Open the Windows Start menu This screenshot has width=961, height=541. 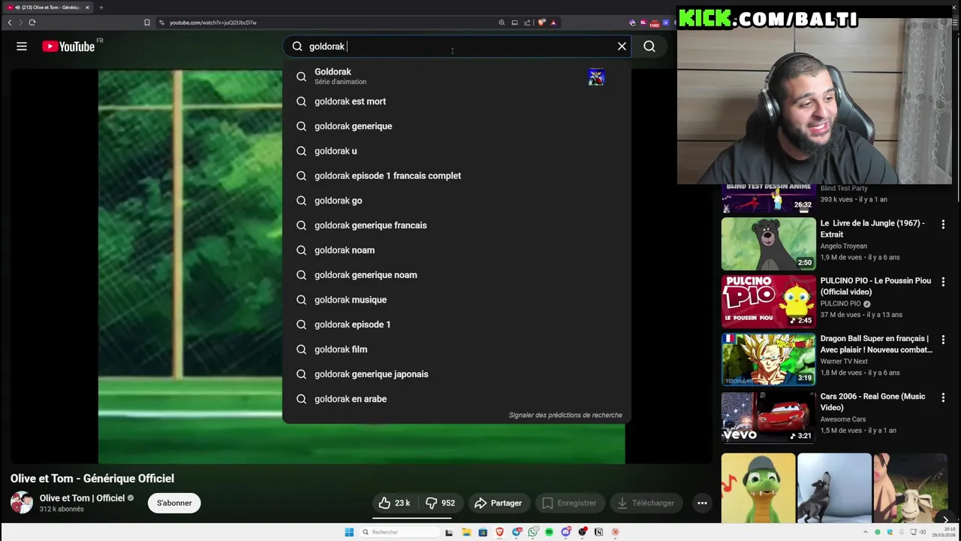(x=349, y=532)
